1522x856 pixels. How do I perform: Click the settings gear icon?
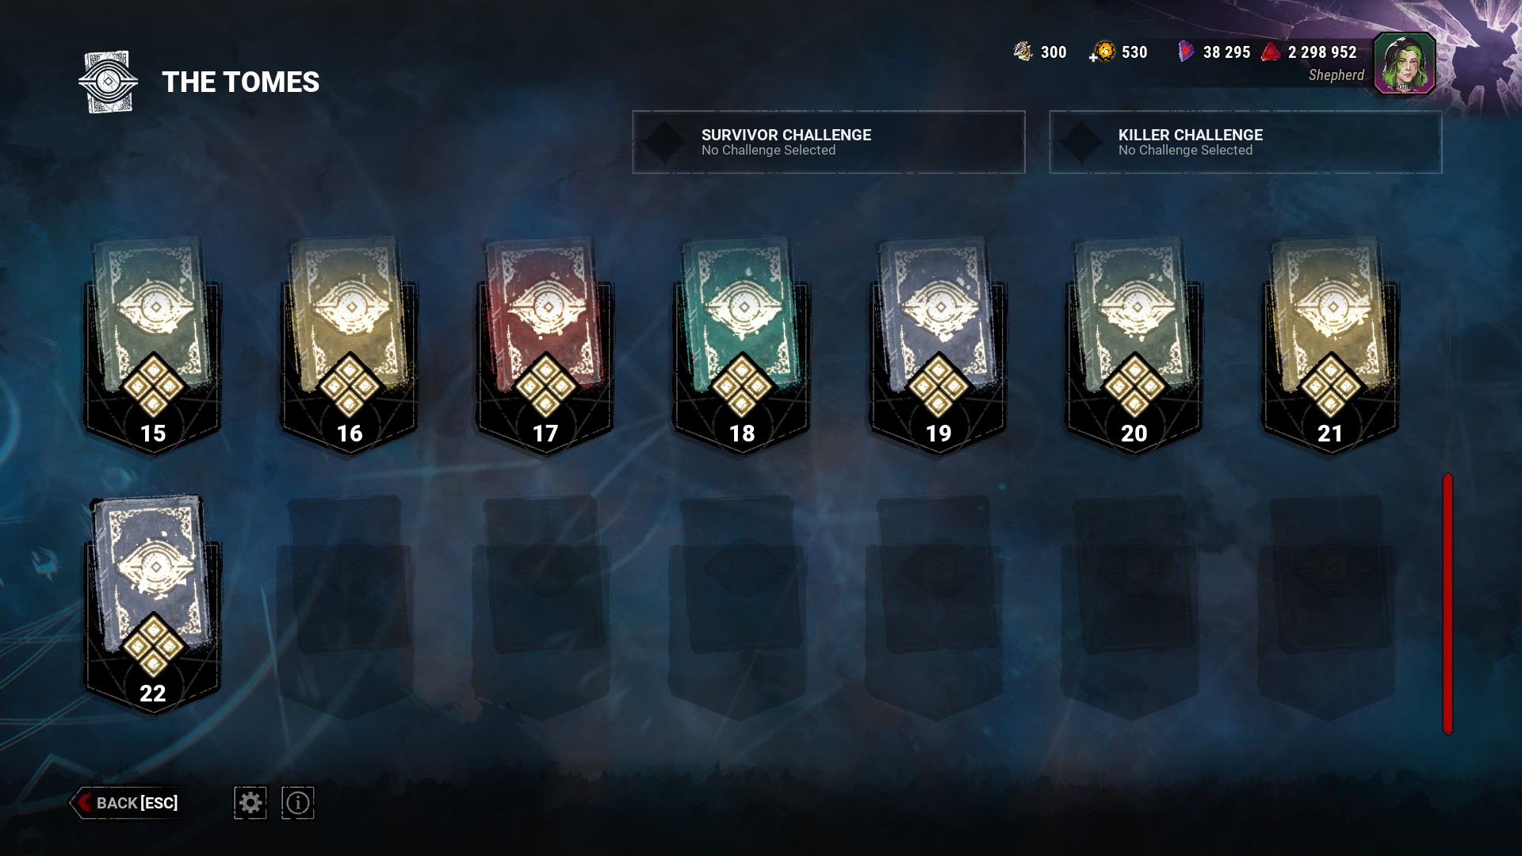(x=250, y=803)
